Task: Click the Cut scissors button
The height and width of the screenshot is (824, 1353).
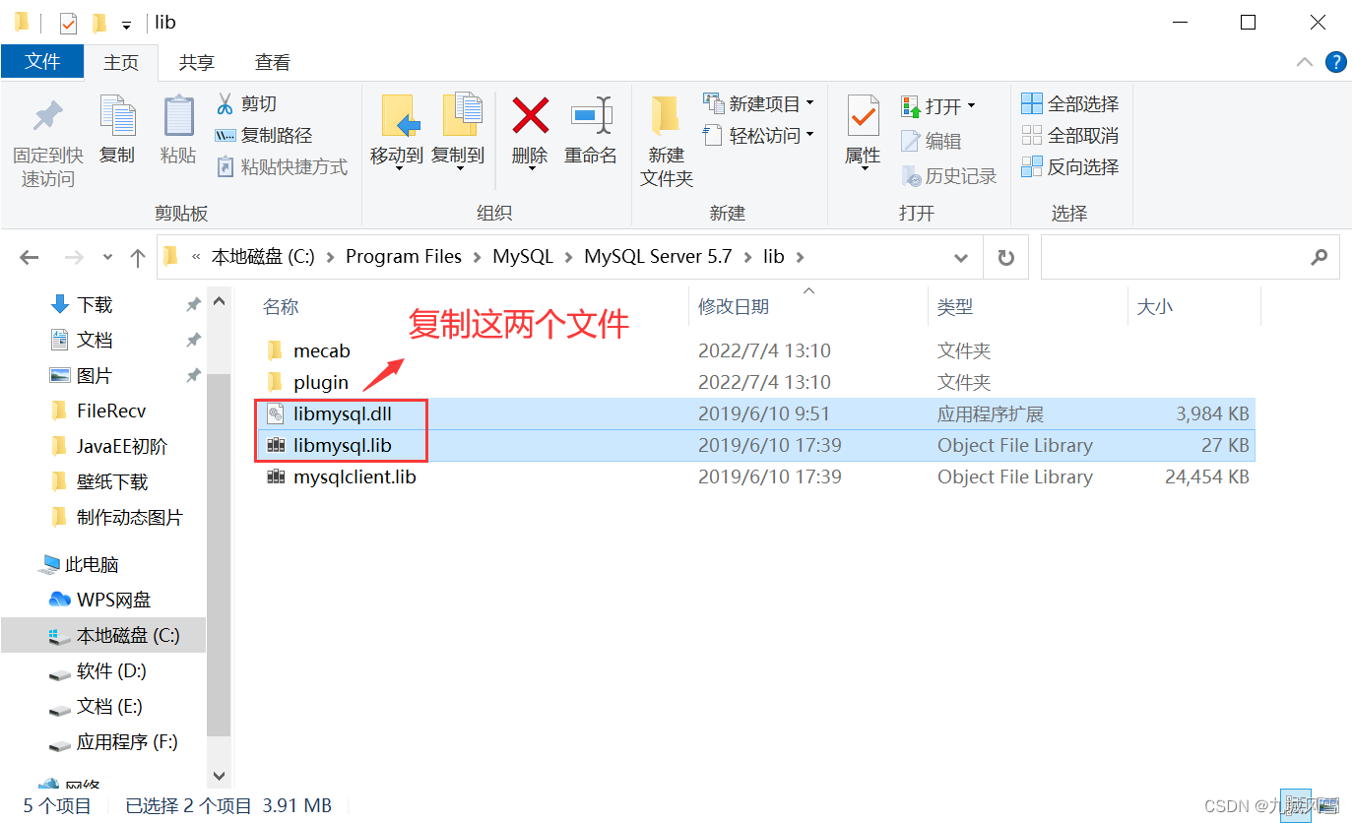Action: point(246,103)
